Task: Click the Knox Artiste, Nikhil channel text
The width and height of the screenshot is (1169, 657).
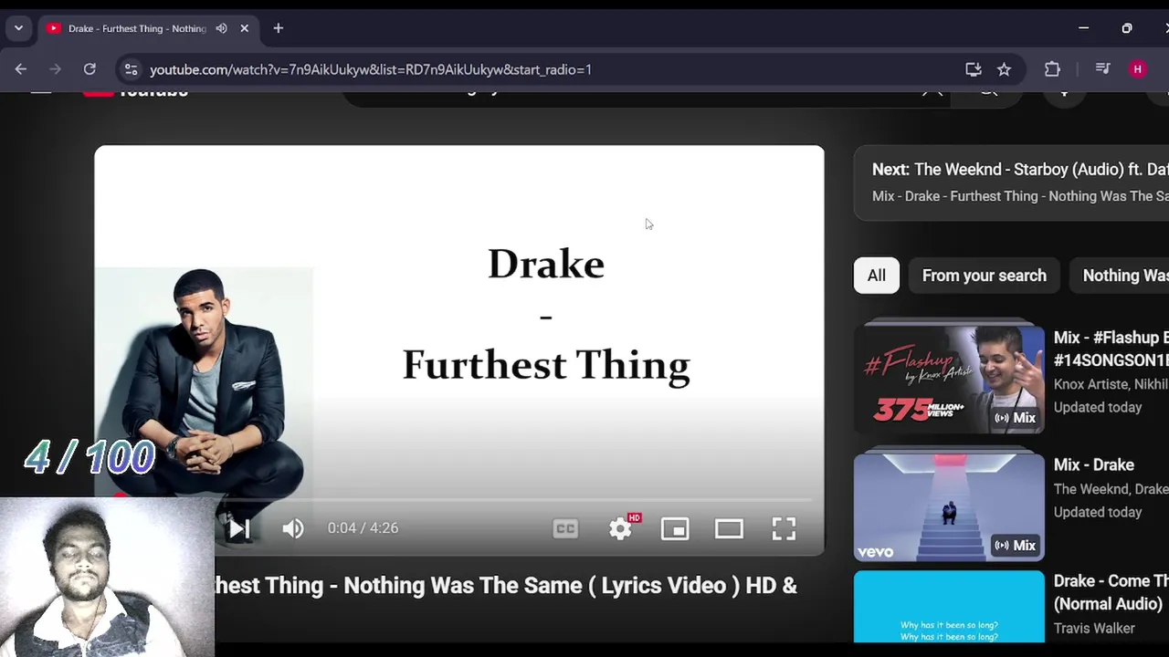Action: [x=1111, y=384]
